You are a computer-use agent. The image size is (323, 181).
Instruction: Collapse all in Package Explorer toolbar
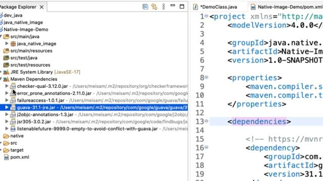click(145, 7)
